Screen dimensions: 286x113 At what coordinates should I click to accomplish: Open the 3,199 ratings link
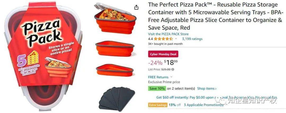(x=192, y=39)
